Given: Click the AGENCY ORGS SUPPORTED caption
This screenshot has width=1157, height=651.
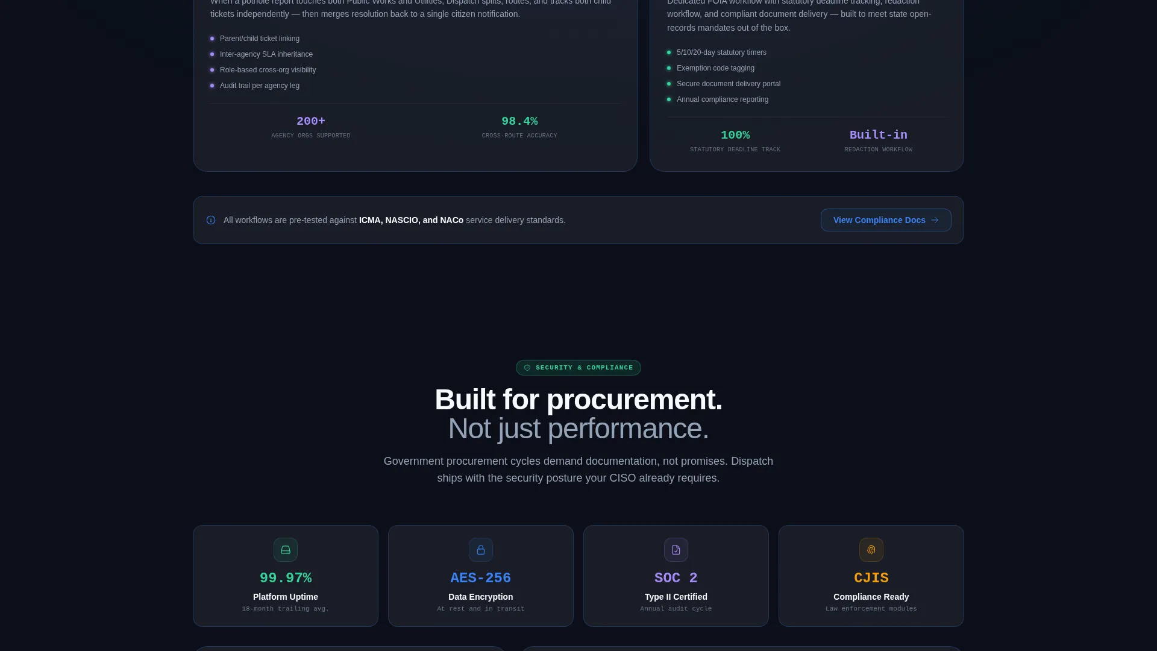Looking at the screenshot, I should [311, 136].
